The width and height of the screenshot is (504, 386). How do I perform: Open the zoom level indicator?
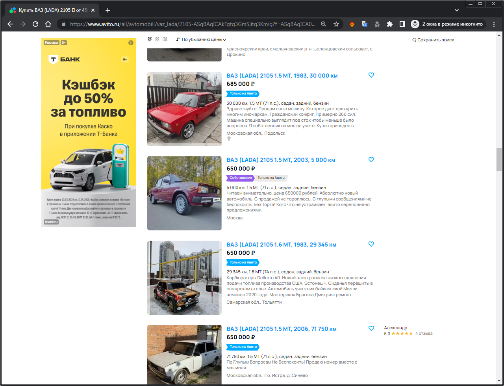click(x=324, y=24)
